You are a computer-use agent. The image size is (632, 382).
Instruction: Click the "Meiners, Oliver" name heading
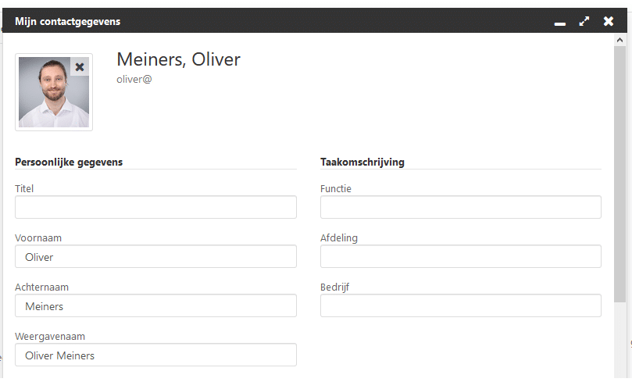point(178,59)
